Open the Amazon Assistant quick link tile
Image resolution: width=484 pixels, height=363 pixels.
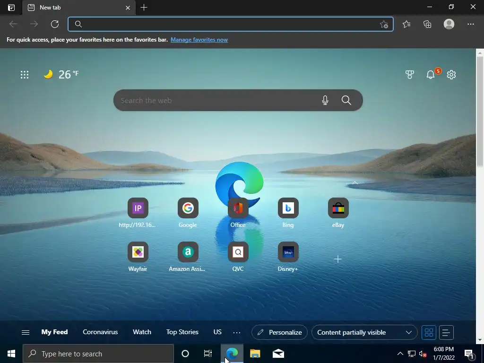pyautogui.click(x=187, y=257)
